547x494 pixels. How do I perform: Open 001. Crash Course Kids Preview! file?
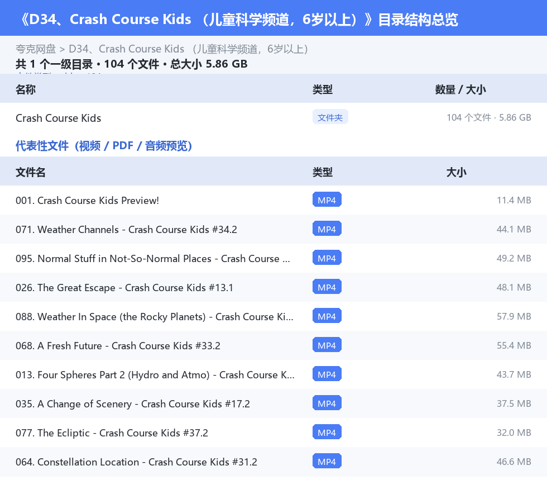pos(87,201)
